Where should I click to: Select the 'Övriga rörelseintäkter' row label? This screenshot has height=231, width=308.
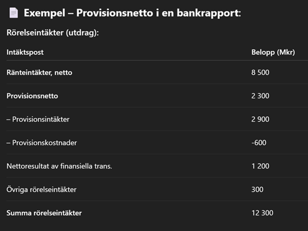[41, 189]
